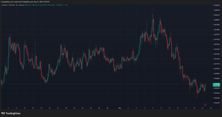Screen dimensions: 222x117
Task: Click price axis label 0.008000
Action: tap(216, 20)
